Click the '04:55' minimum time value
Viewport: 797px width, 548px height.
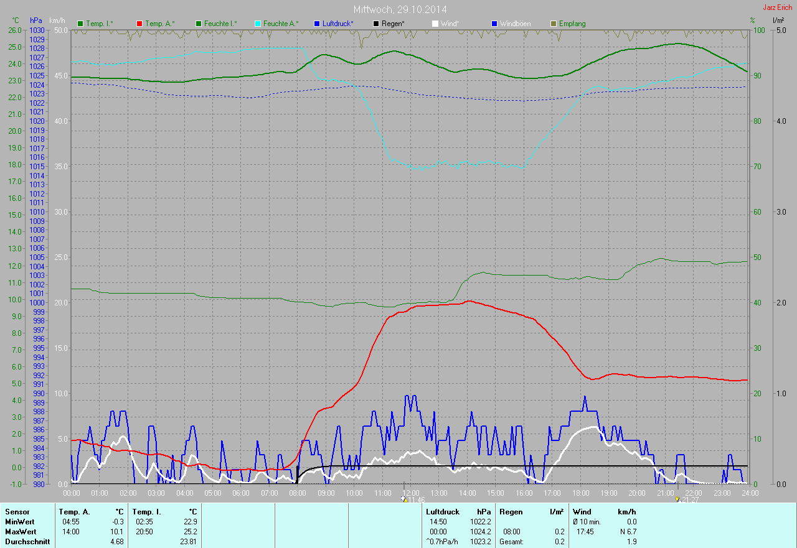pos(71,522)
